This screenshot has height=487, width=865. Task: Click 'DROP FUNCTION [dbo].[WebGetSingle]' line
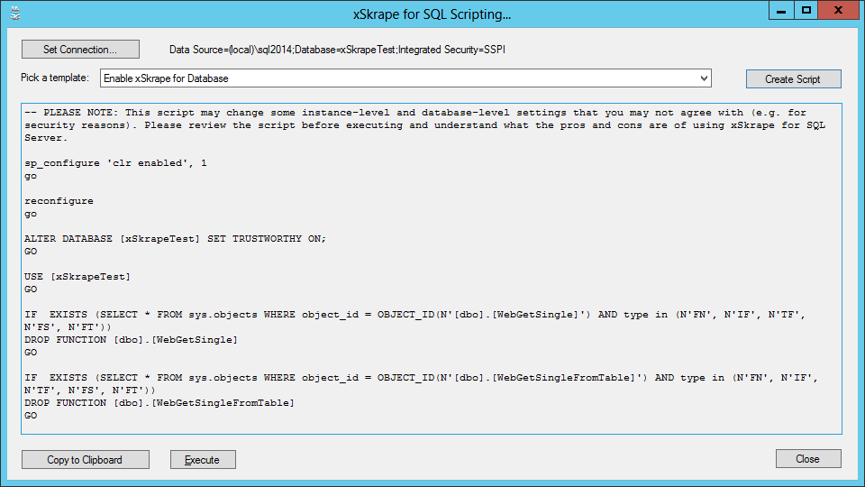[132, 340]
